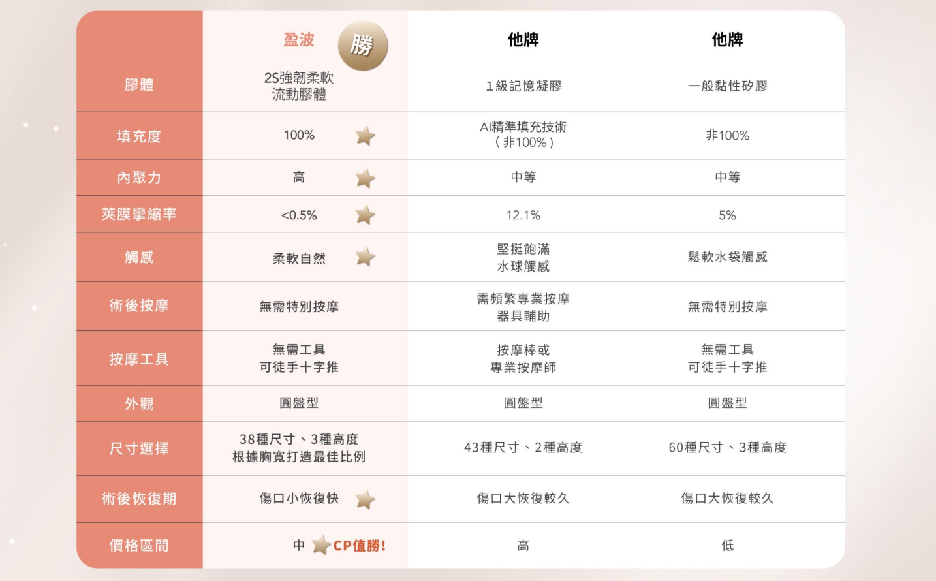Select the last 他牌 column header
Screen dimensions: 936x581
(x=727, y=40)
